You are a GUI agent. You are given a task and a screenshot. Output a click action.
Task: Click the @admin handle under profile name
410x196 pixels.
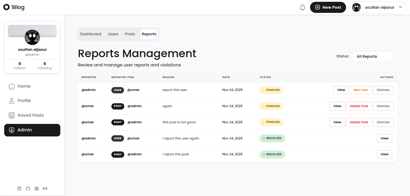pyautogui.click(x=32, y=55)
